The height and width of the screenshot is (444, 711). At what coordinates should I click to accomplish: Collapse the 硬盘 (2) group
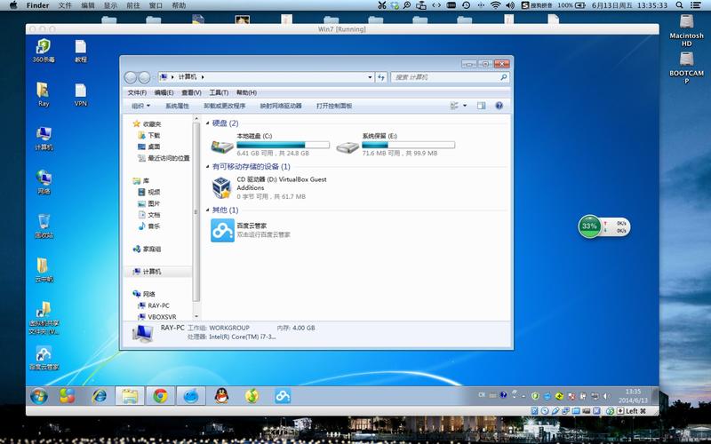[x=208, y=123]
